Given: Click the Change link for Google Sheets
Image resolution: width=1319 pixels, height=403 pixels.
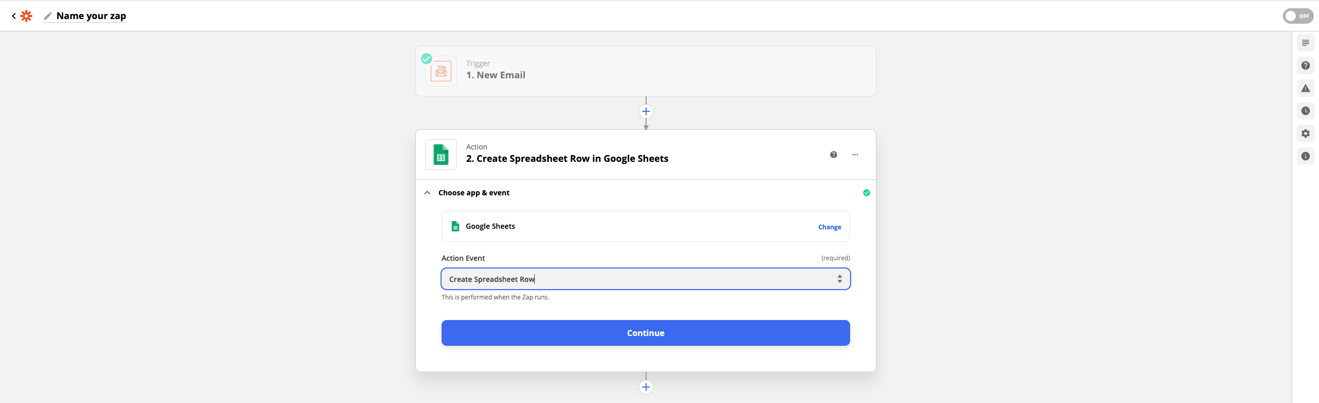Looking at the screenshot, I should point(829,227).
